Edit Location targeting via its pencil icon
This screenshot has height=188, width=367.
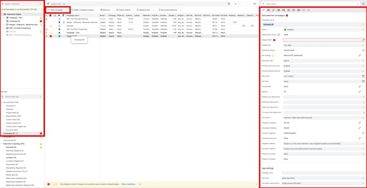pos(363,133)
